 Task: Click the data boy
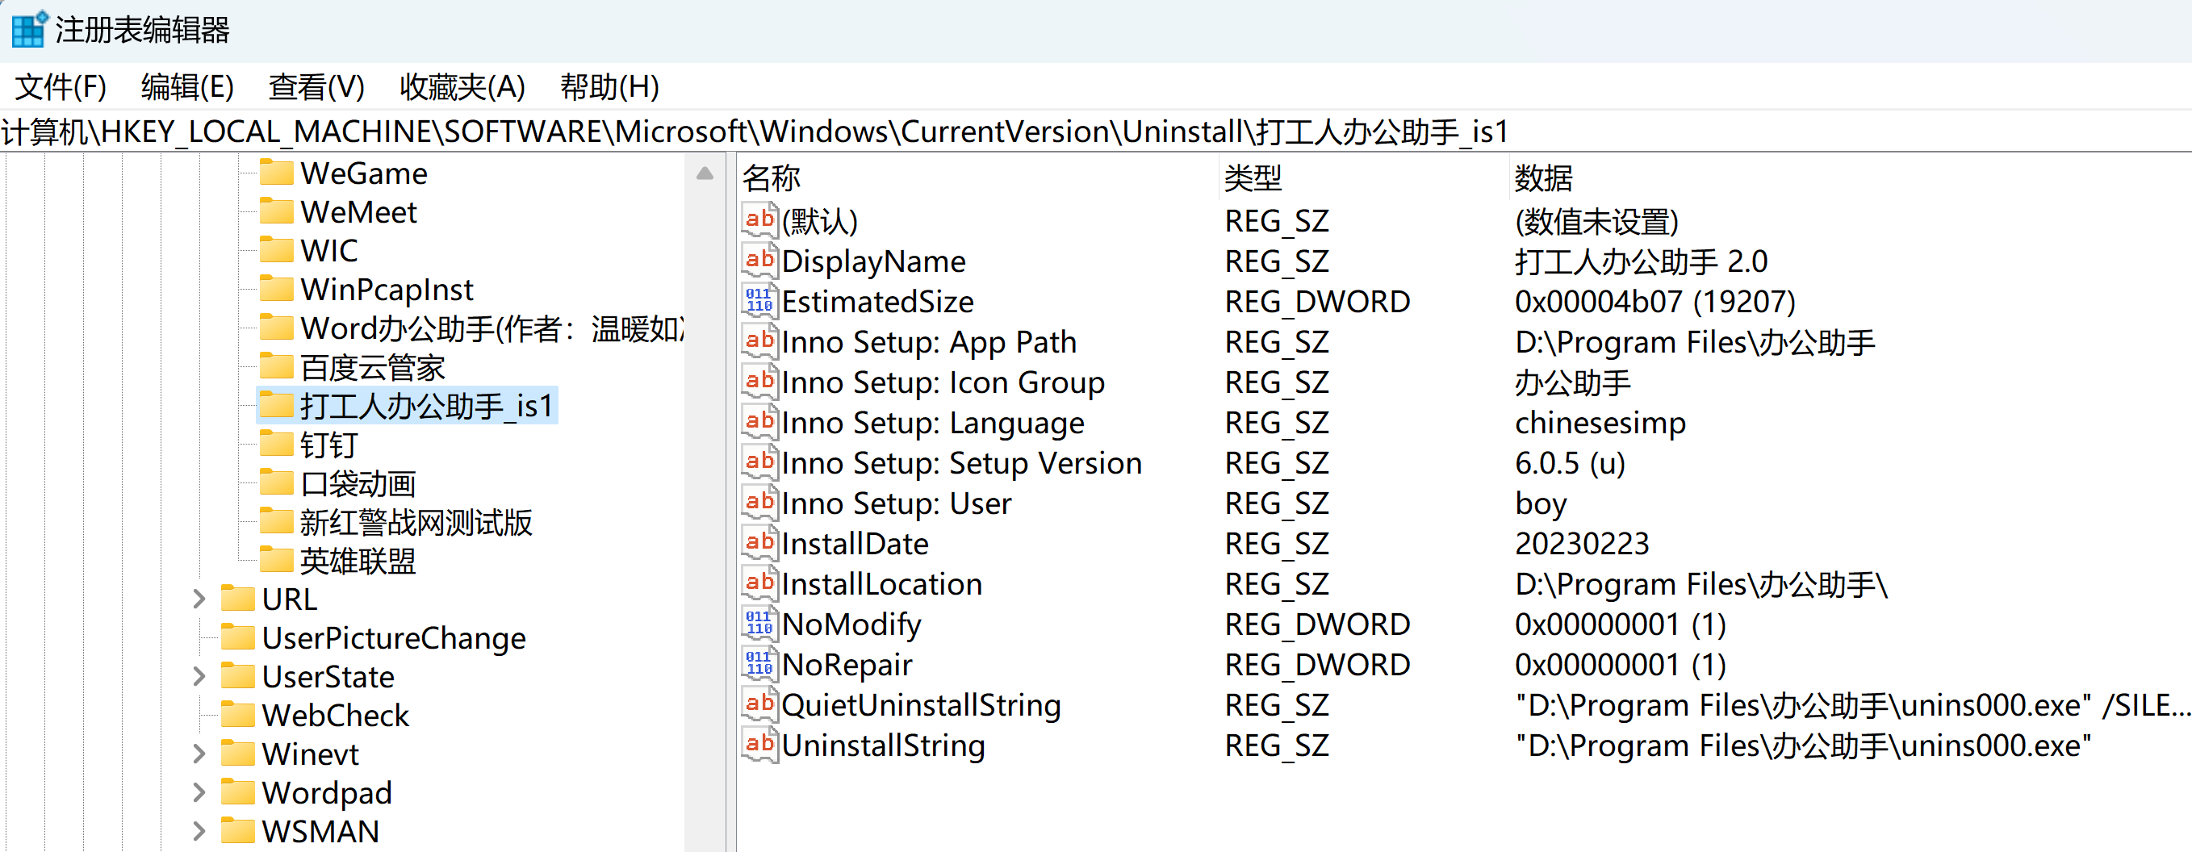(1540, 503)
